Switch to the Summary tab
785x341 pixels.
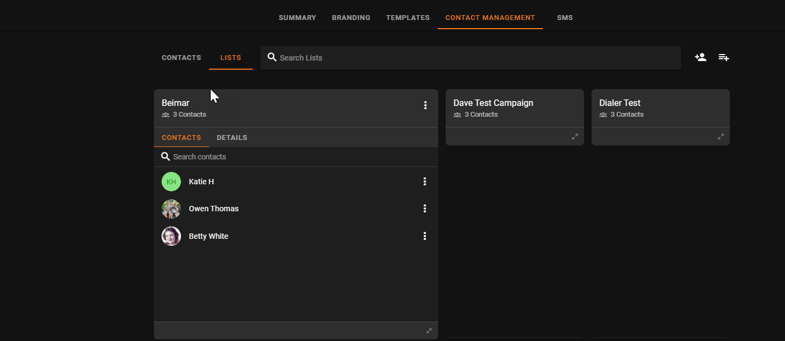pos(297,18)
